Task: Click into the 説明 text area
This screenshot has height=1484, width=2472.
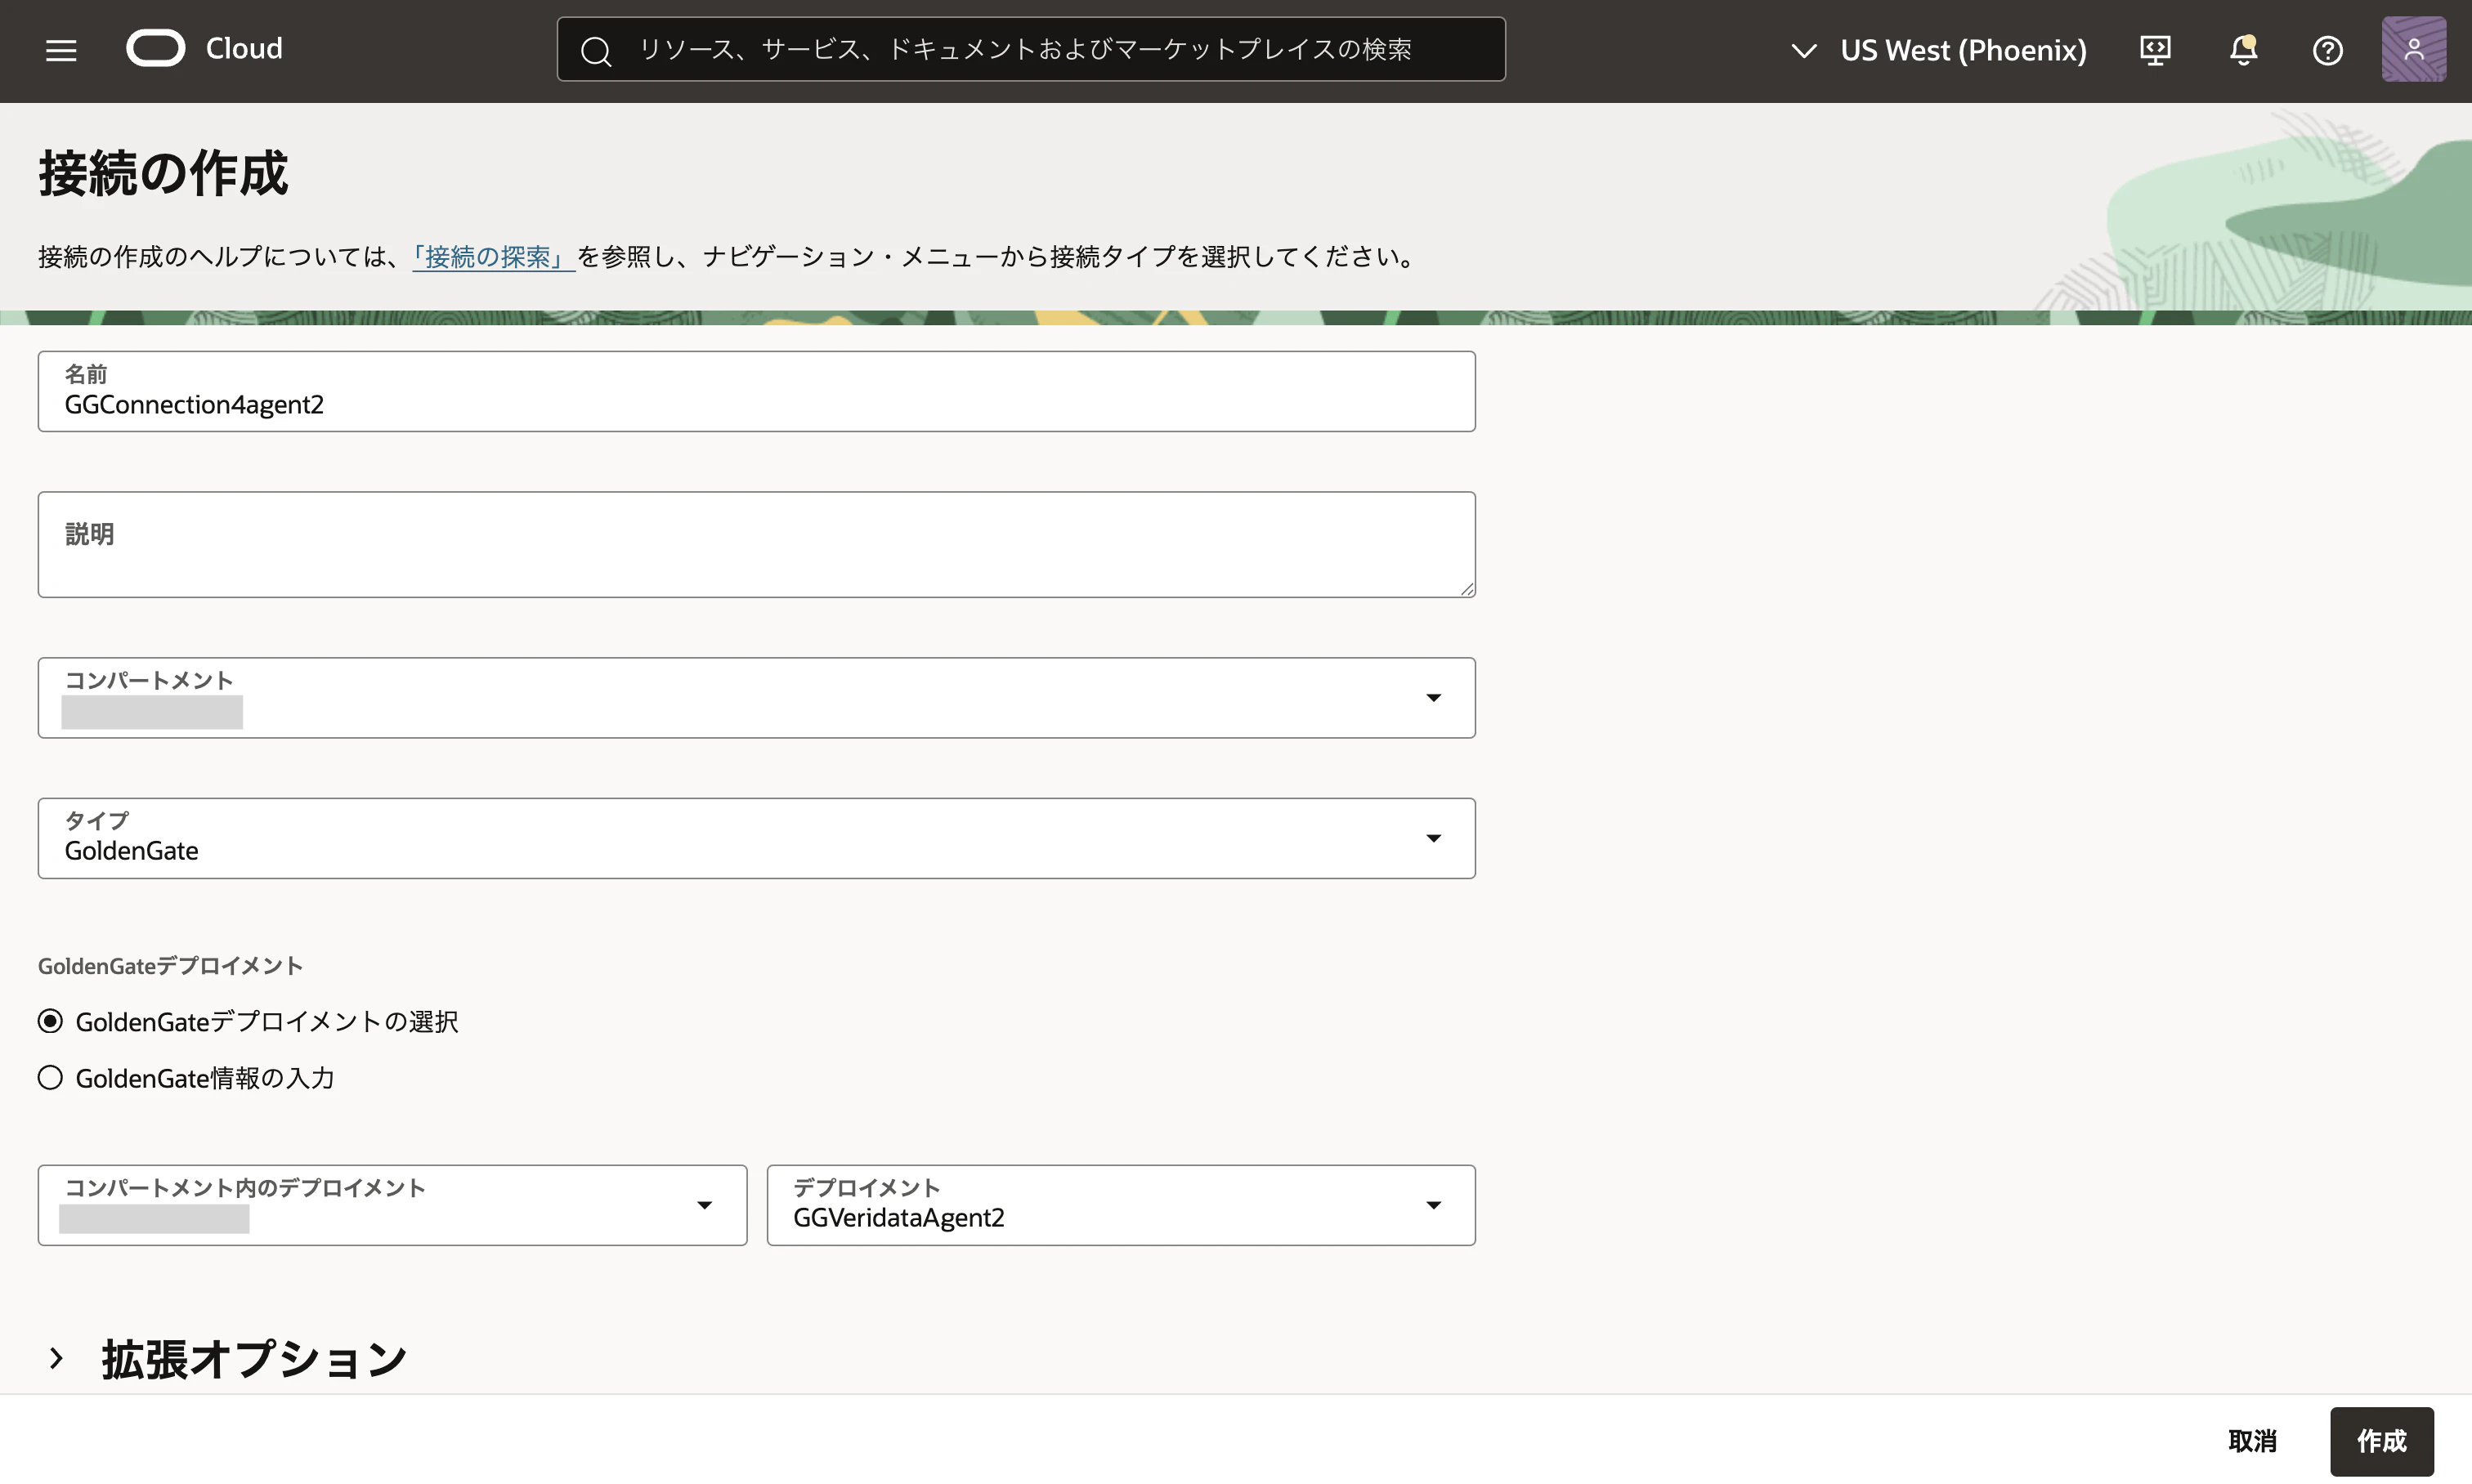Action: click(756, 544)
